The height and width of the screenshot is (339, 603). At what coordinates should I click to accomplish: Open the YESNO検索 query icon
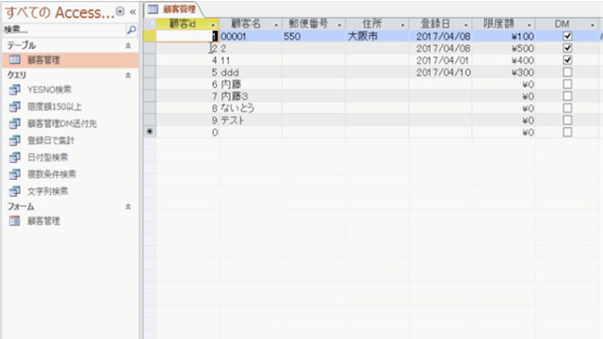pyautogui.click(x=15, y=89)
